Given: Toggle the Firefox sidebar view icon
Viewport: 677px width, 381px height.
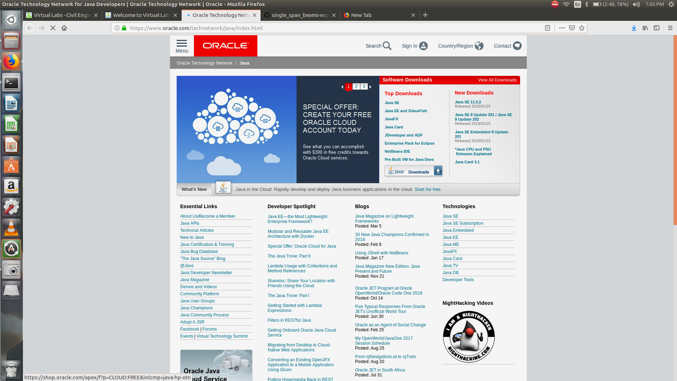Looking at the screenshot, I should 657,28.
